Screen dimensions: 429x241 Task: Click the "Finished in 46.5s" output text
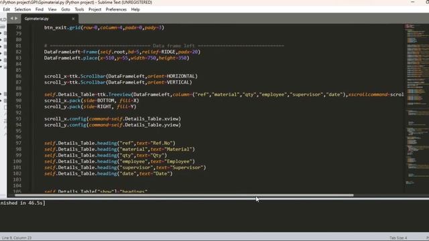(23, 203)
